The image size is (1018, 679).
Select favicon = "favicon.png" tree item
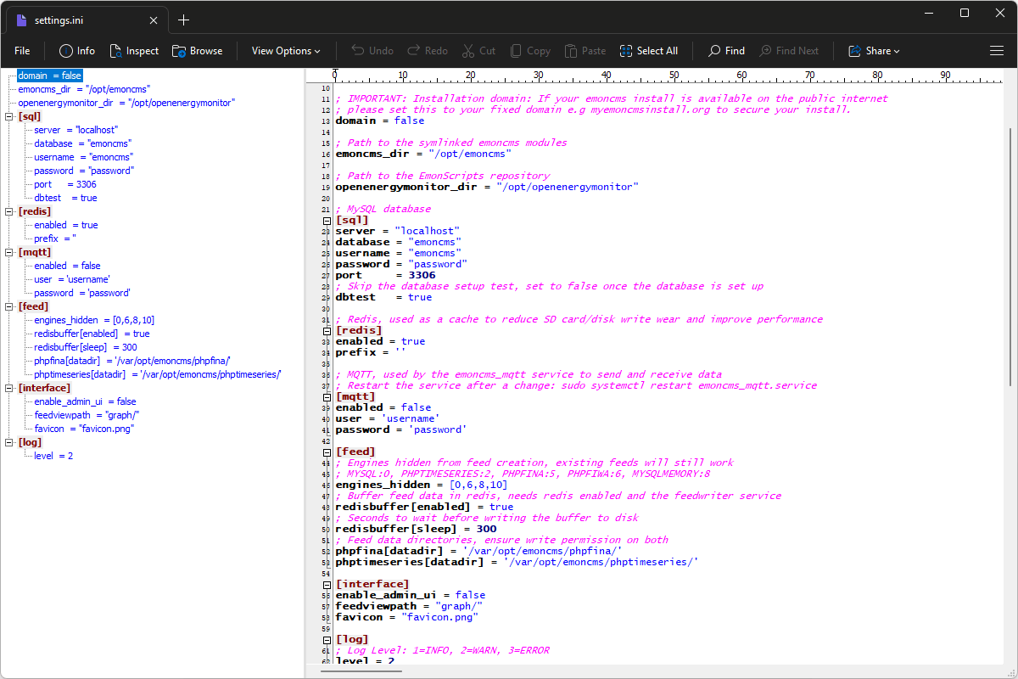pos(85,429)
